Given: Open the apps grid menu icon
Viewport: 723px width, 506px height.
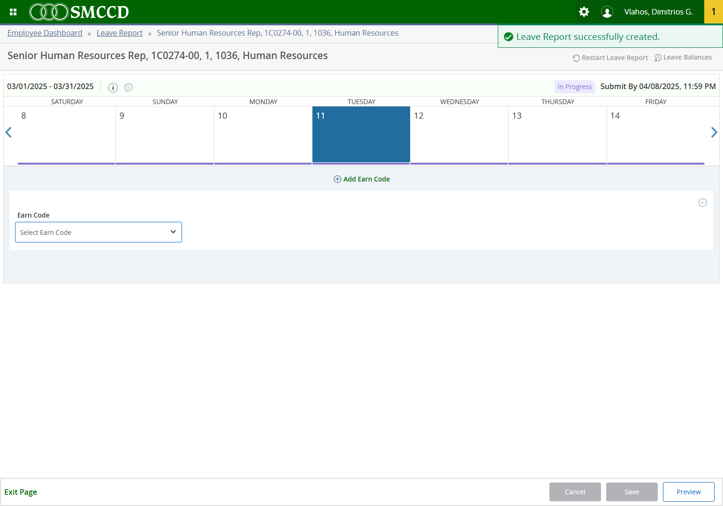Looking at the screenshot, I should pos(13,12).
